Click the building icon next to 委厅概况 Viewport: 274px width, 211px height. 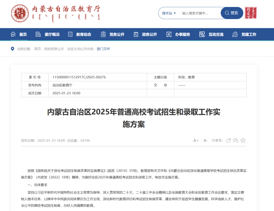(x=38, y=34)
